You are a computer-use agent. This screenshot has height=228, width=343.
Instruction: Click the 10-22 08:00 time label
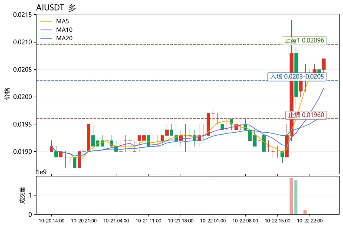[245, 221]
